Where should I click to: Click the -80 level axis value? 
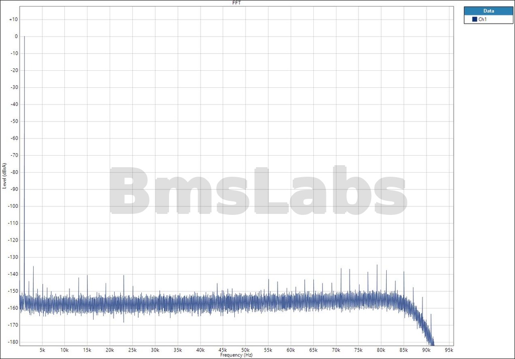pyautogui.click(x=14, y=172)
